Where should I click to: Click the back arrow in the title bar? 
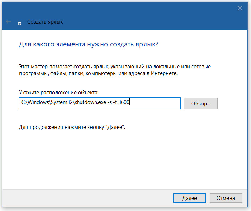point(8,21)
